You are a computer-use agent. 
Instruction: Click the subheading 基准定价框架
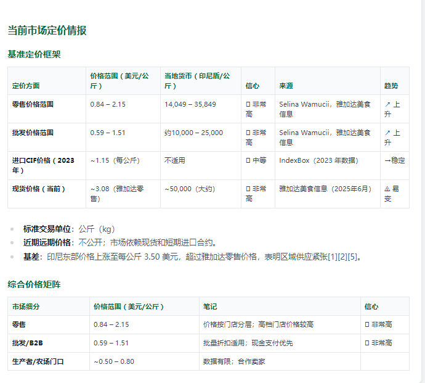(34, 54)
